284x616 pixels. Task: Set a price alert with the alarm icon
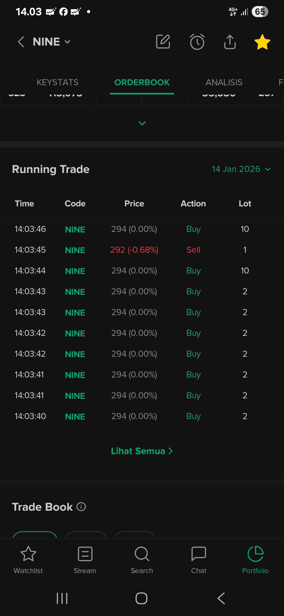197,42
